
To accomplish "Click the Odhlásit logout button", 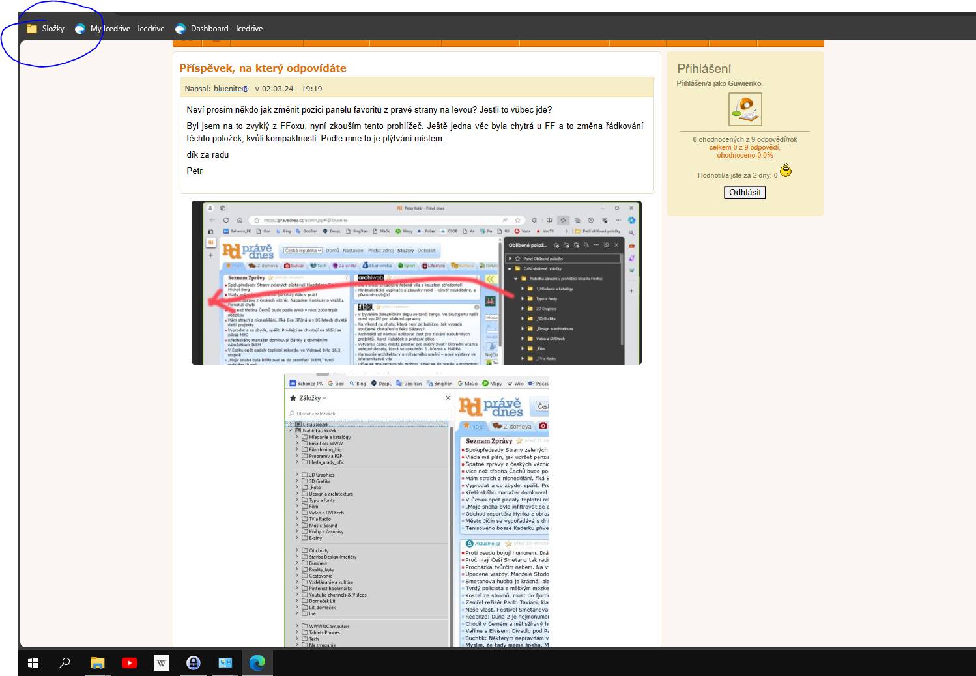I will (x=745, y=192).
